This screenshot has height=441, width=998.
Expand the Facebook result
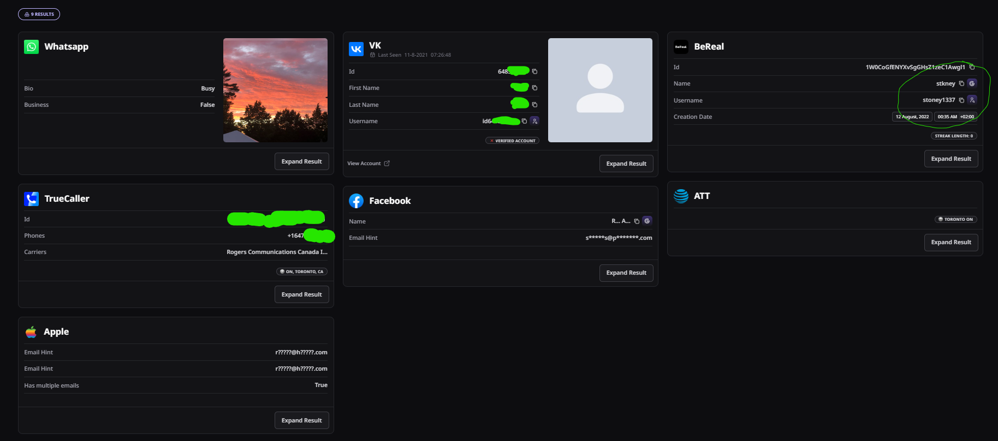click(626, 273)
